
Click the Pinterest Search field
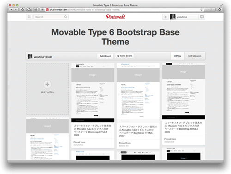coord(51,17)
